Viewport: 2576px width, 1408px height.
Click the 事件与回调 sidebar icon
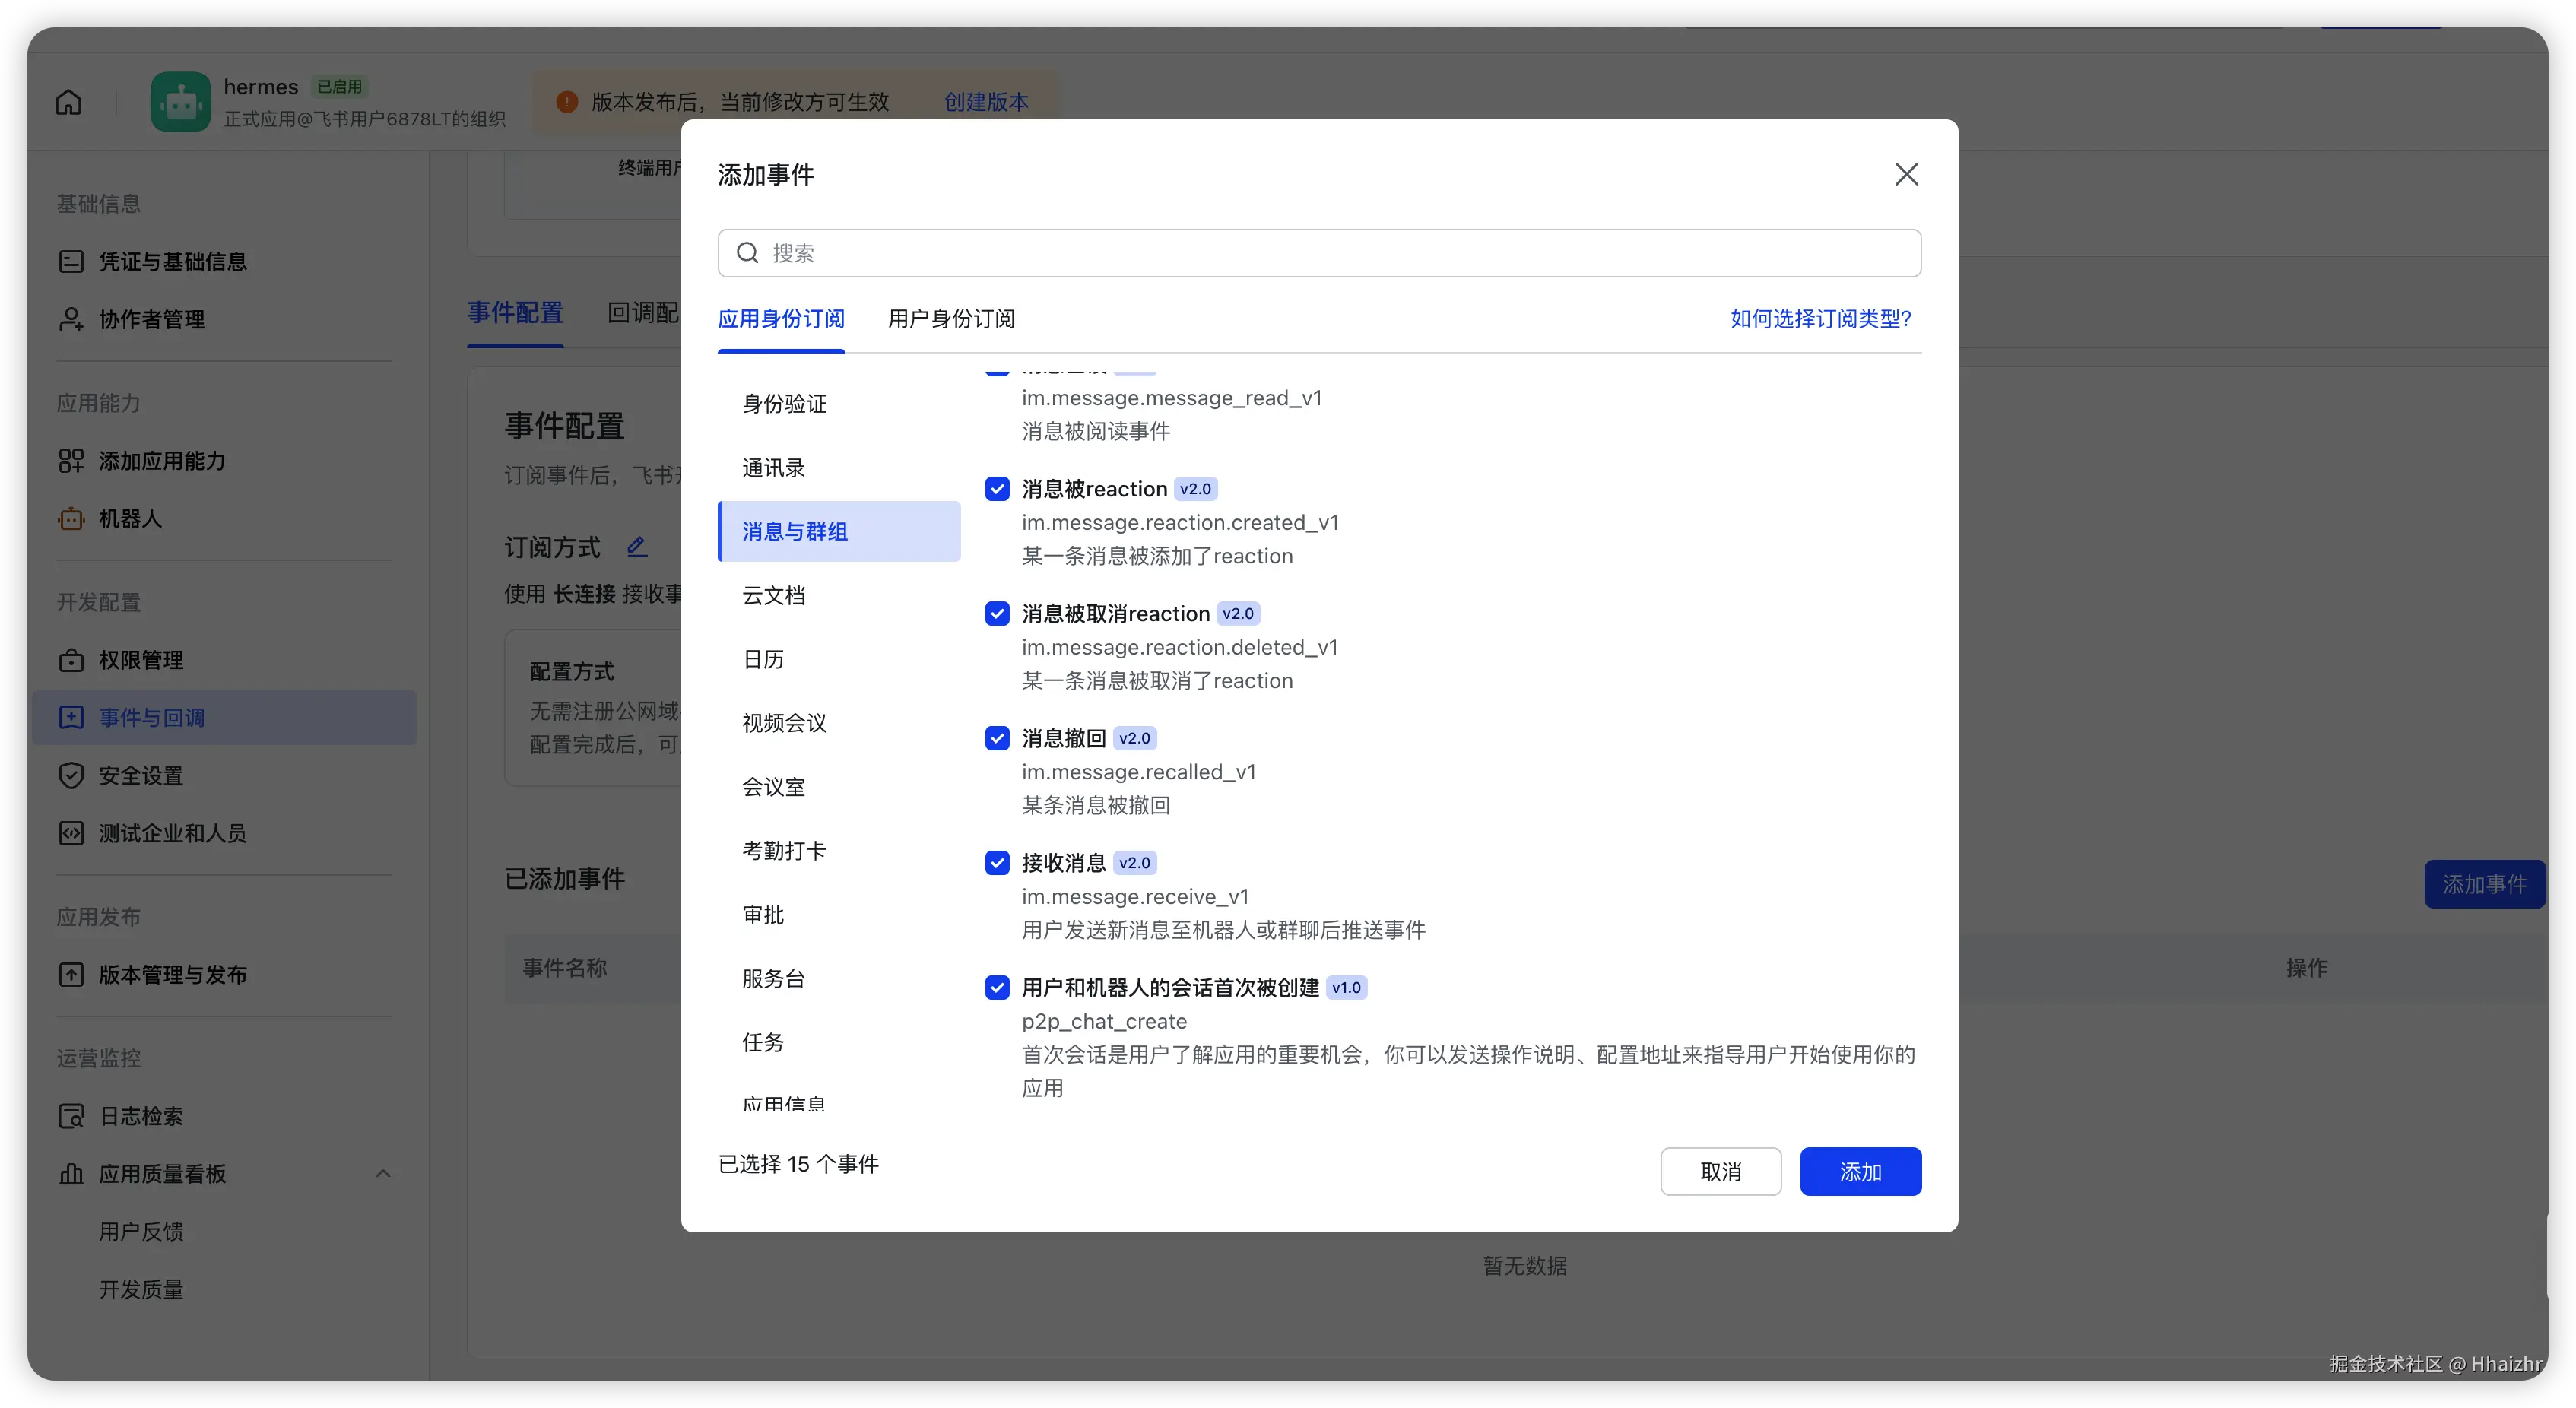click(71, 717)
